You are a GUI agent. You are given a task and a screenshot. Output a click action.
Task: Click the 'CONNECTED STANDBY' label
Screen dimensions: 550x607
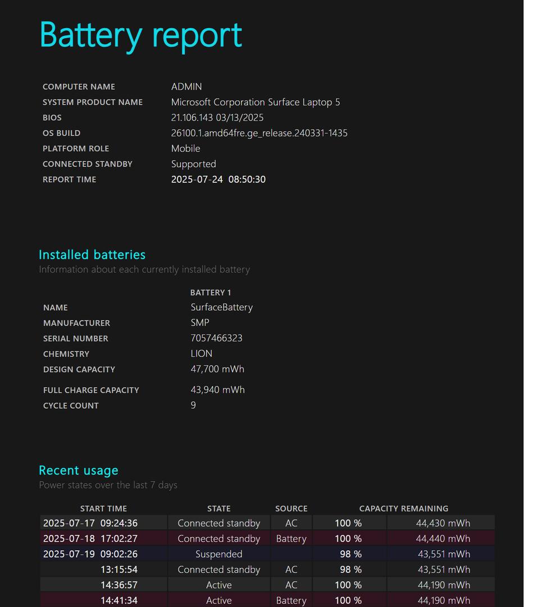tap(88, 164)
